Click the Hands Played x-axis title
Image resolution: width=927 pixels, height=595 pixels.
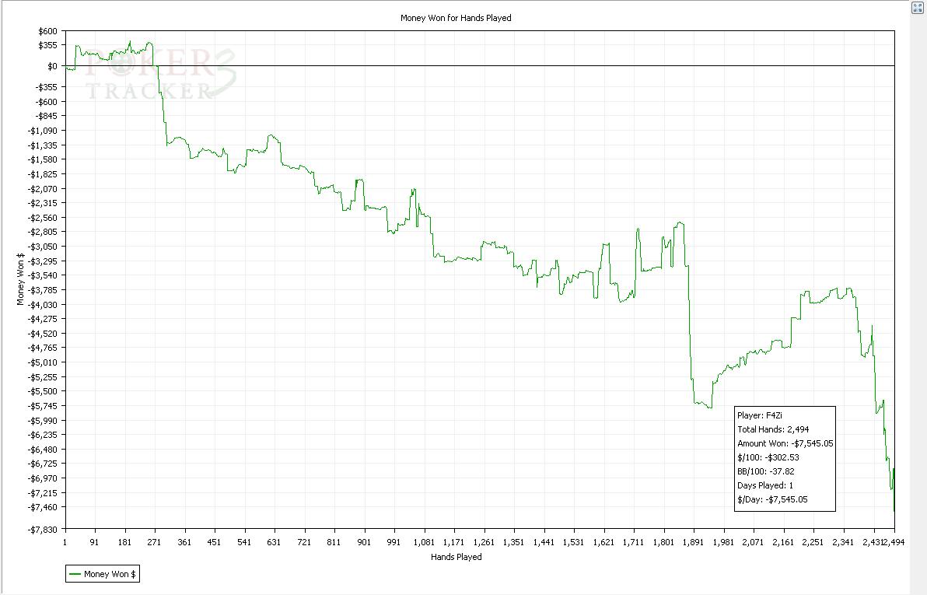point(456,557)
